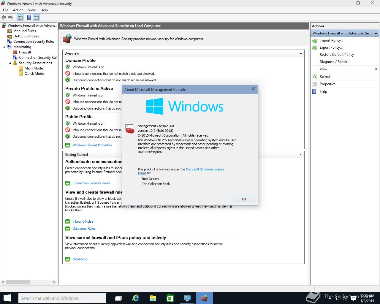This screenshot has width=380, height=304.
Task: Open the Inbound Rules link in Getting Started
Action: (83, 221)
